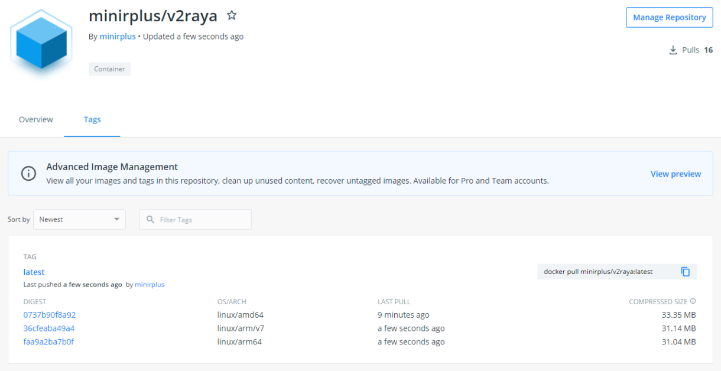Select the Tags tab
The width and height of the screenshot is (721, 371).
[92, 119]
